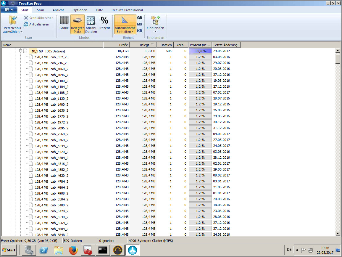Screen dimensions: 342x257
Task: Open the Hilfe ribbon tab
Action: tap(99, 10)
